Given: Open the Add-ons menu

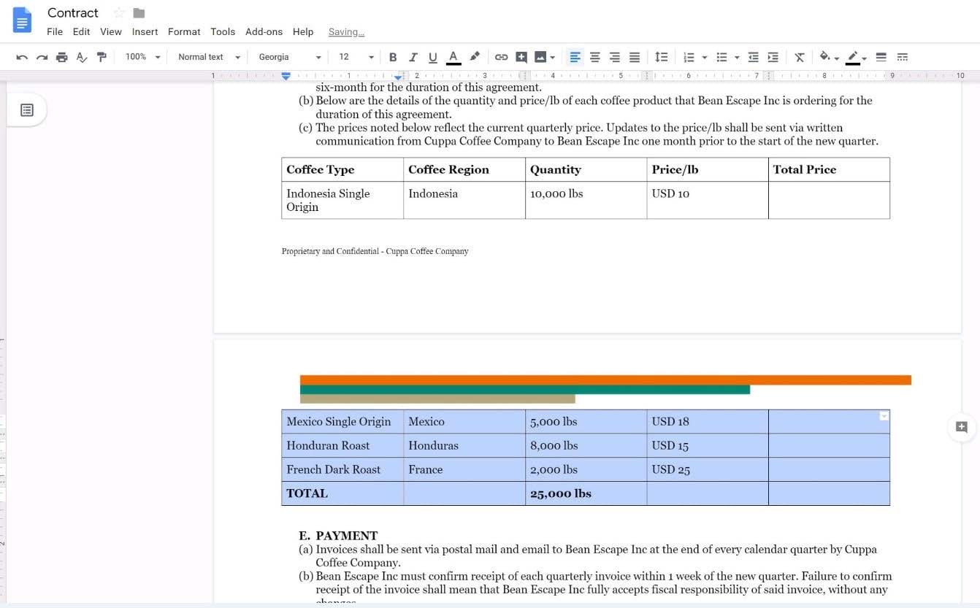Looking at the screenshot, I should 264,31.
